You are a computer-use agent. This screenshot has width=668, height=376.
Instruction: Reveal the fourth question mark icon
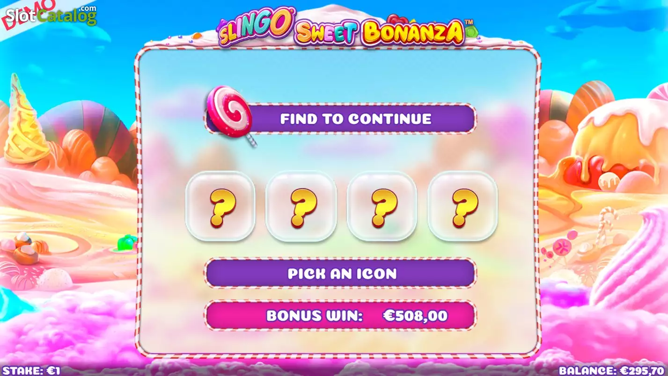coord(463,206)
